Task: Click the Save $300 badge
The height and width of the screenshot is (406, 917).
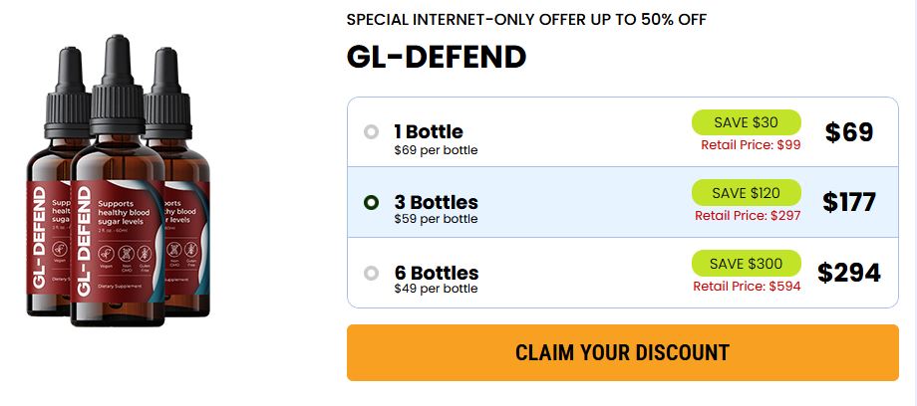Action: coord(747,264)
